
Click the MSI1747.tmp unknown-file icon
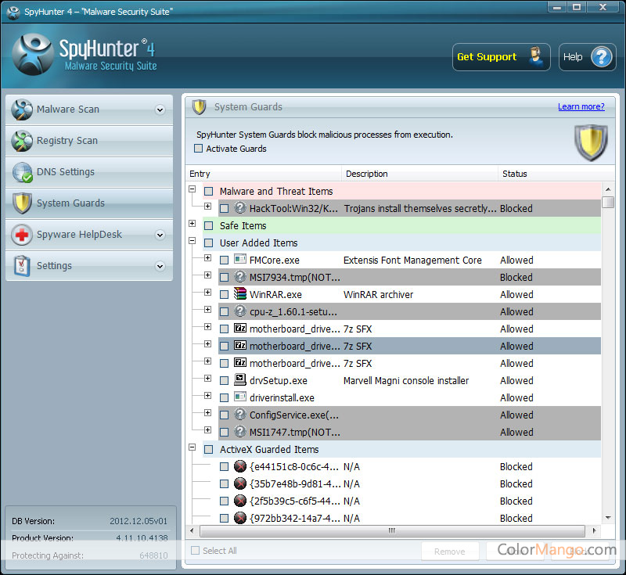[x=240, y=431]
